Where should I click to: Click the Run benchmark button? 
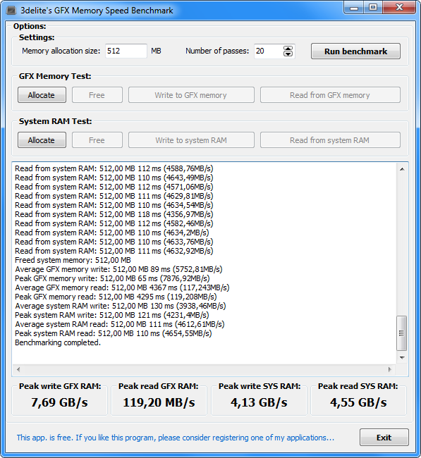click(x=355, y=51)
